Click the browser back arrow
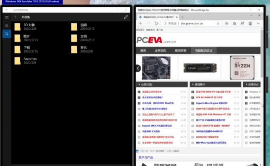270x166 pixels. click(141, 23)
